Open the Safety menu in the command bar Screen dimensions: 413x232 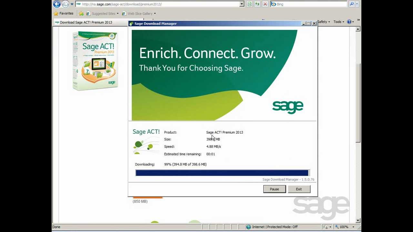[323, 22]
